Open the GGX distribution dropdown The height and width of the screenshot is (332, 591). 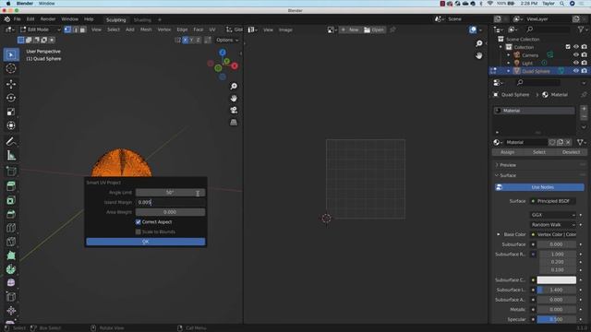[x=553, y=215]
